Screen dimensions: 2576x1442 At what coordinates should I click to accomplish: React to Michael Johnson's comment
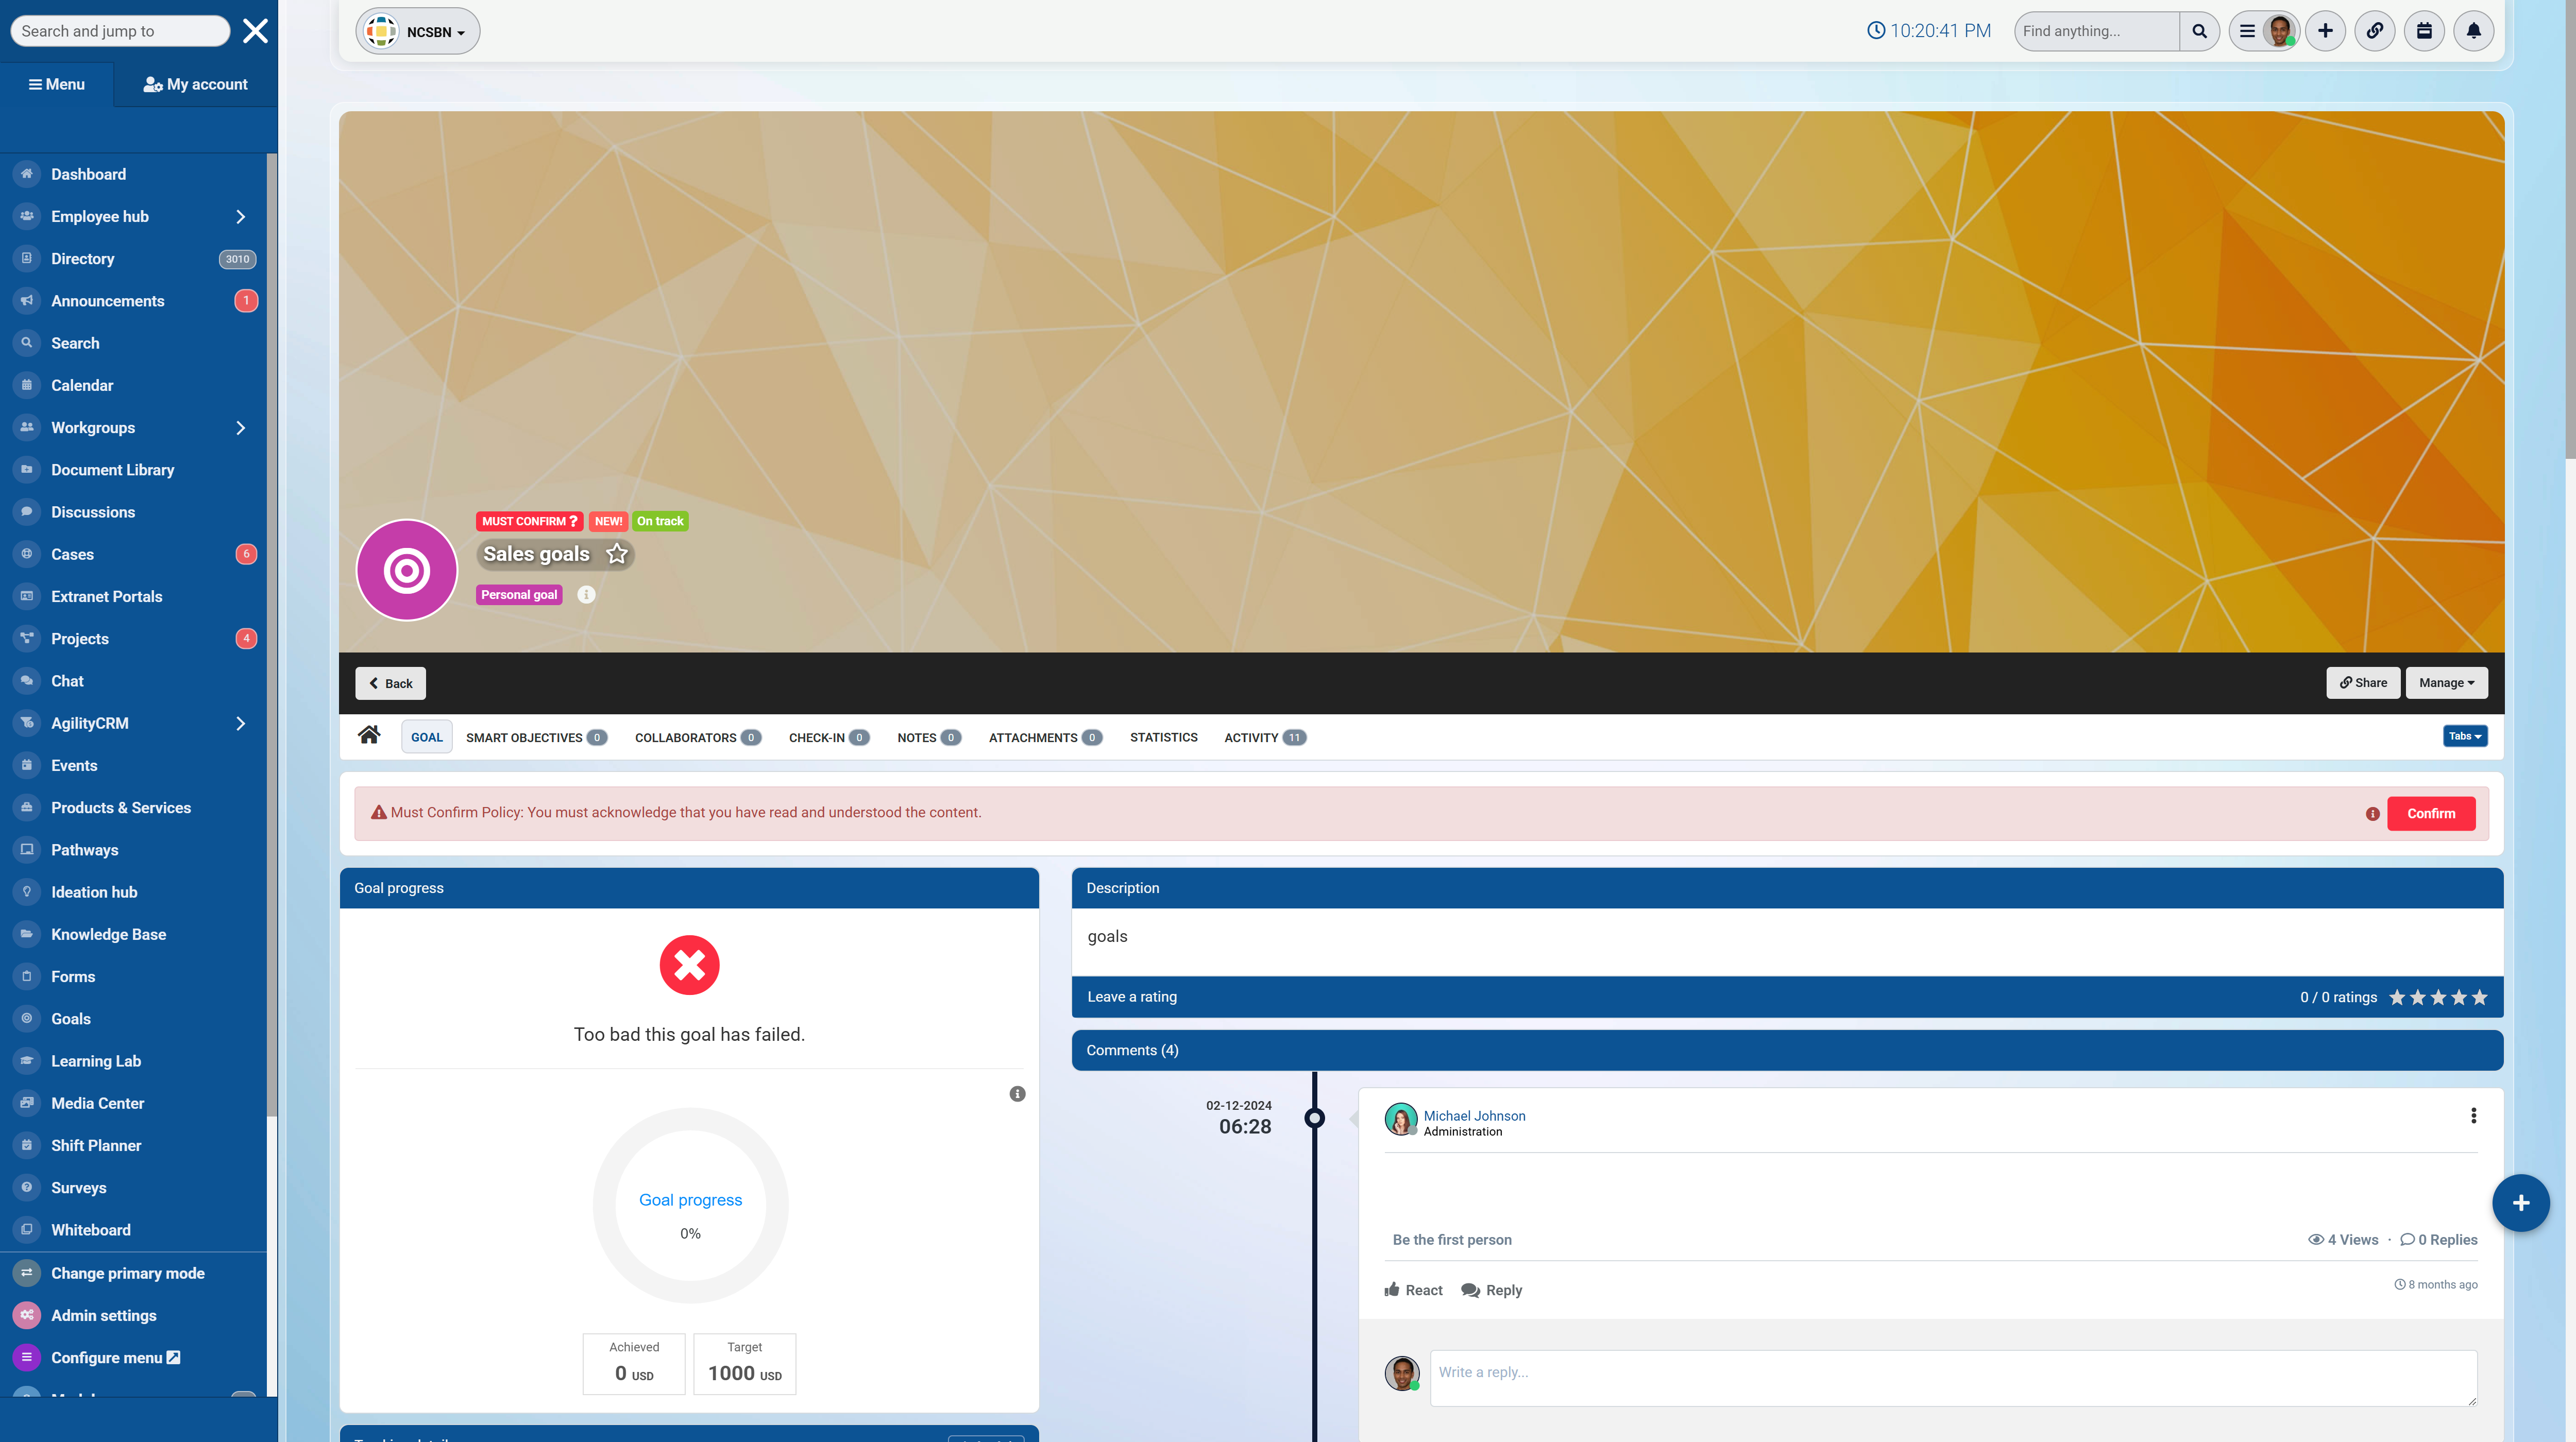tap(1413, 1290)
